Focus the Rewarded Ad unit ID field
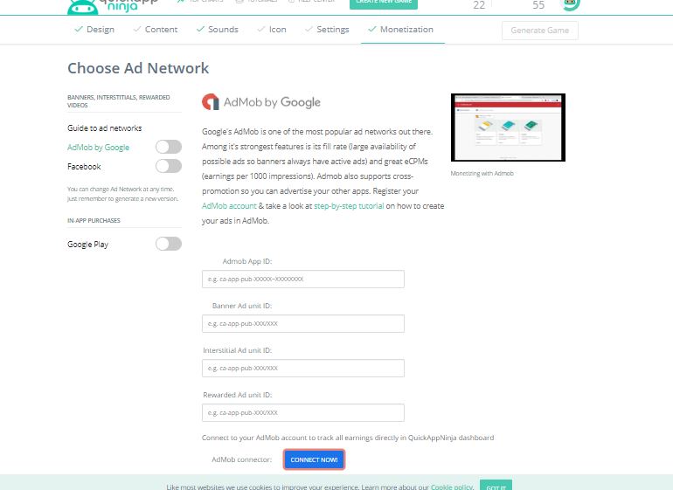The height and width of the screenshot is (490, 673). [303, 413]
